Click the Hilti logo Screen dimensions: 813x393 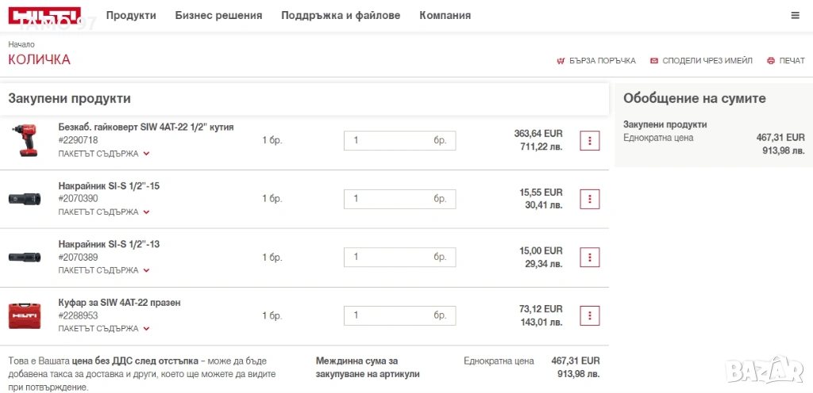(44, 16)
